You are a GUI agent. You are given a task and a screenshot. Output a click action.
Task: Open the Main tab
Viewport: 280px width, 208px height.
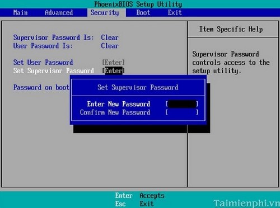pyautogui.click(x=20, y=13)
